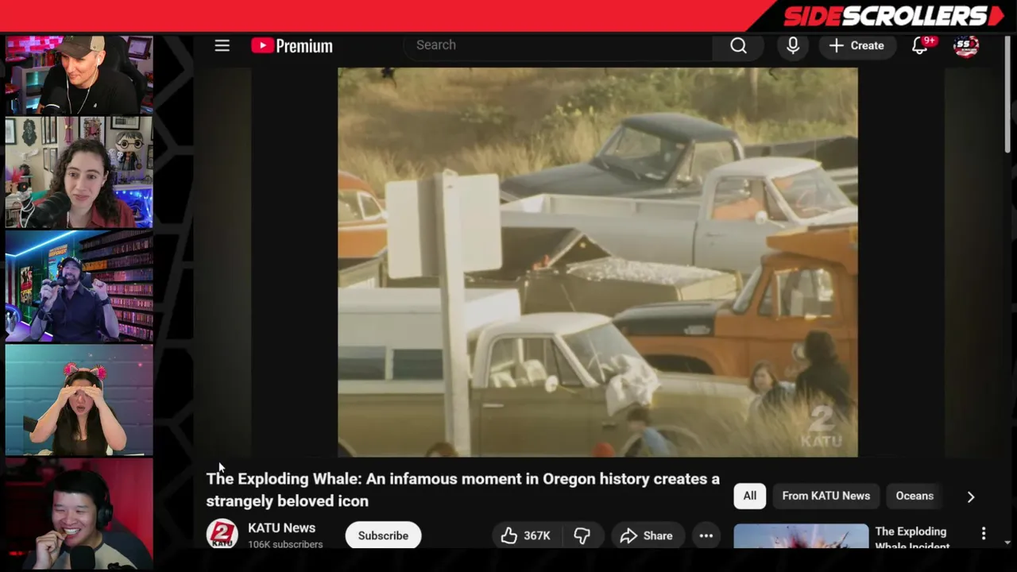Open The Exploding Whale Incident thumbnail
This screenshot has height=572, width=1017.
pyautogui.click(x=801, y=536)
